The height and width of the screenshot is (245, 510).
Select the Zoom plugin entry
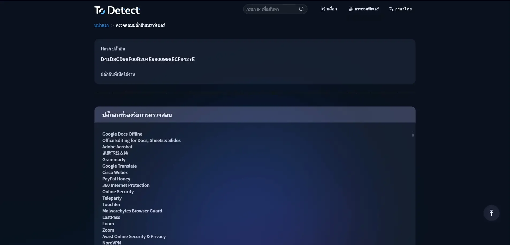(108, 230)
